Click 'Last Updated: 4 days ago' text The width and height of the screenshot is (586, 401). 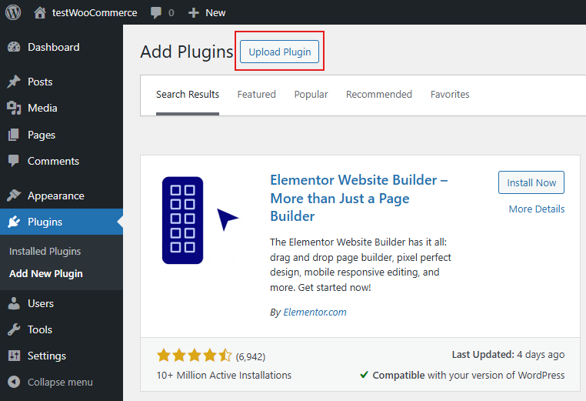tap(508, 355)
